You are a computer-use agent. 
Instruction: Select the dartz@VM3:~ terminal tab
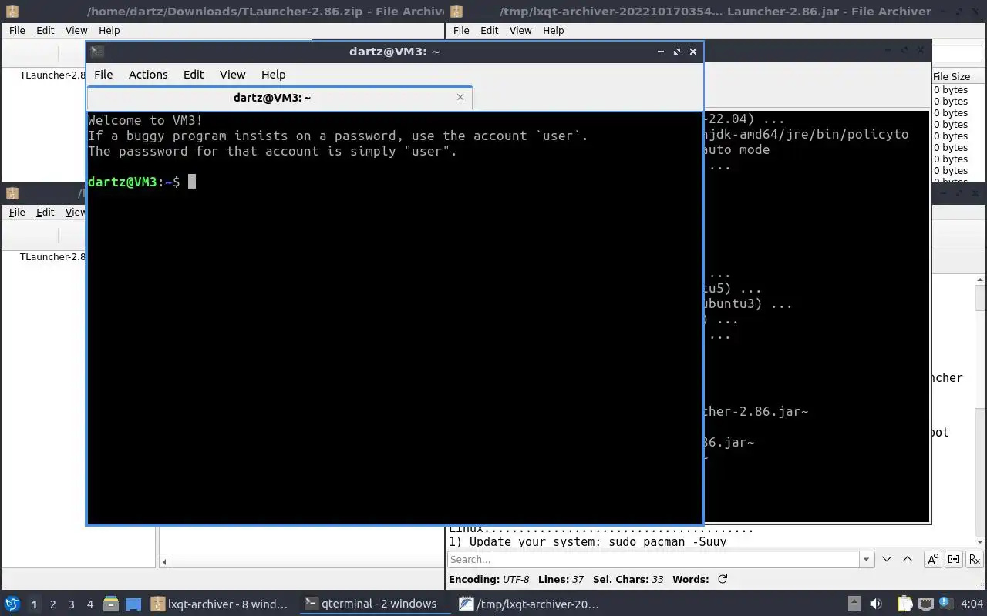[272, 98]
